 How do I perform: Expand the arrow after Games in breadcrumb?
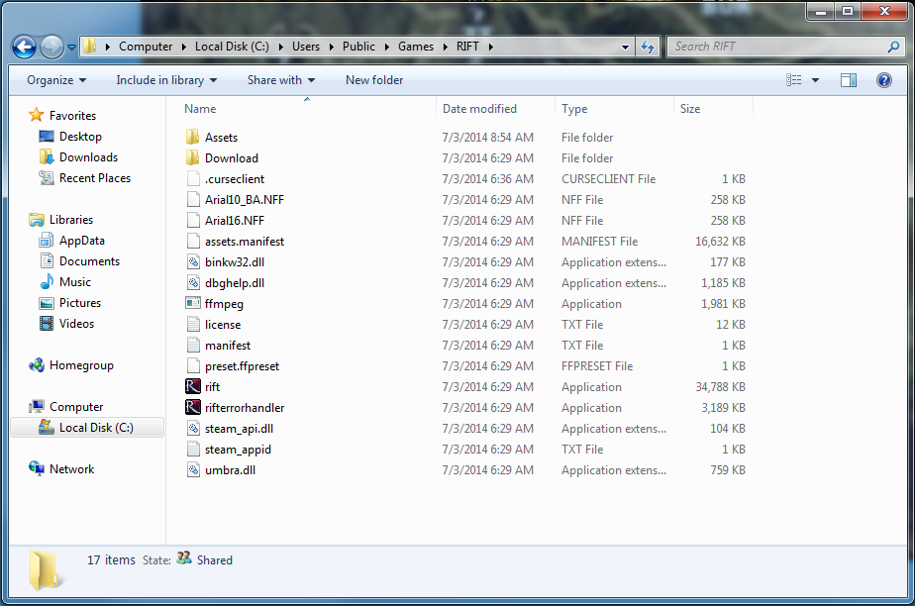coord(446,47)
